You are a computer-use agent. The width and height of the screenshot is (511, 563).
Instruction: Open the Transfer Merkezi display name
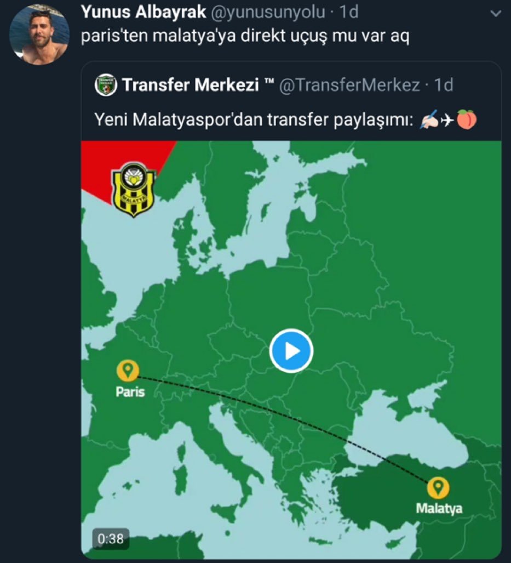[x=192, y=86]
